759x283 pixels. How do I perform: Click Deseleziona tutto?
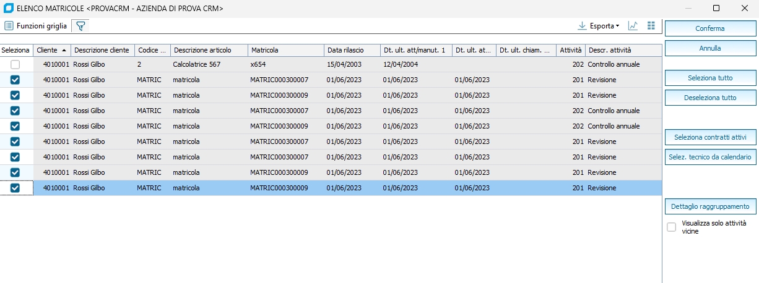coord(710,98)
